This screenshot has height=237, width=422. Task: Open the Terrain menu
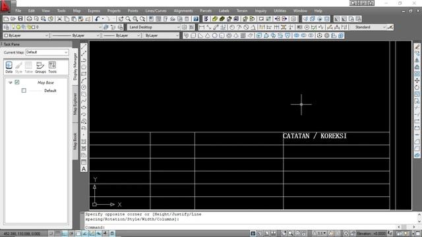point(242,11)
